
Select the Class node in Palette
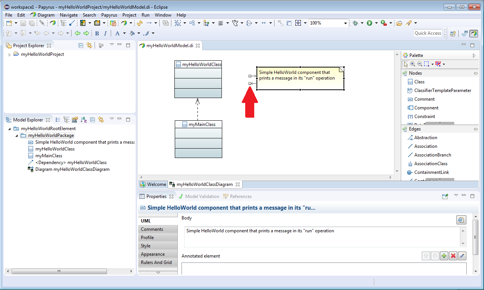[x=416, y=82]
